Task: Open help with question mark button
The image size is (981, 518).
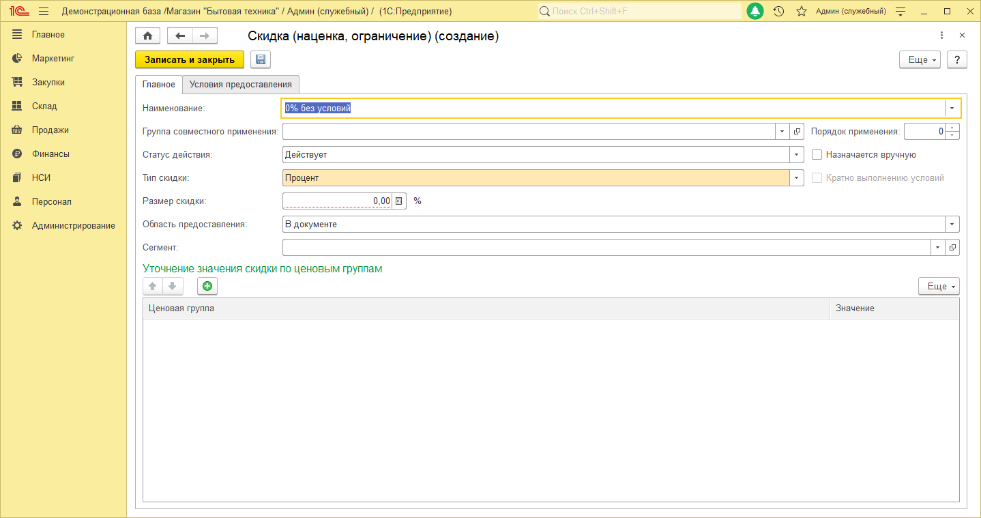Action: click(957, 60)
